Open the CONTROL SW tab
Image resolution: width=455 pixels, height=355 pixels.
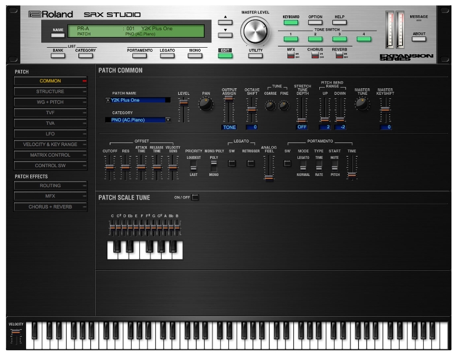tap(51, 165)
